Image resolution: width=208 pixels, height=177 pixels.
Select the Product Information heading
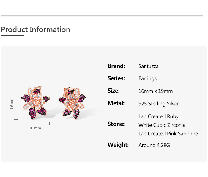click(x=36, y=30)
